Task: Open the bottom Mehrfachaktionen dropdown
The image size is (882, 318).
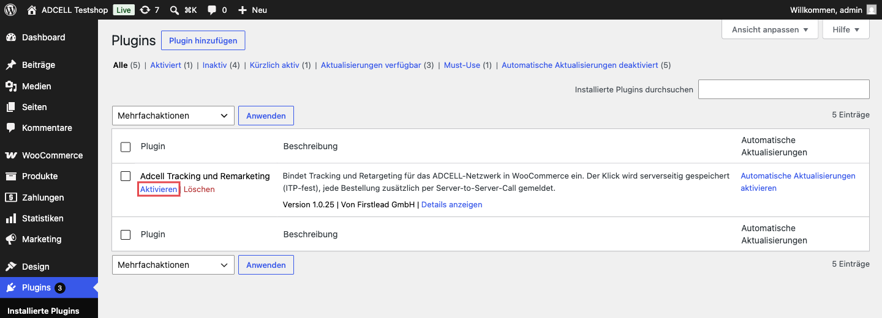Action: click(173, 265)
